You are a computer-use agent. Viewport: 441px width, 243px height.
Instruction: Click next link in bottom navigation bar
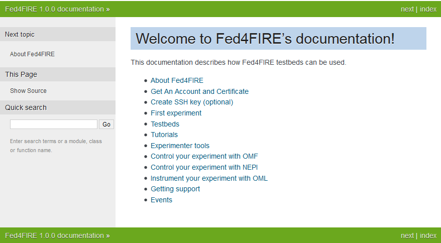[x=407, y=235]
